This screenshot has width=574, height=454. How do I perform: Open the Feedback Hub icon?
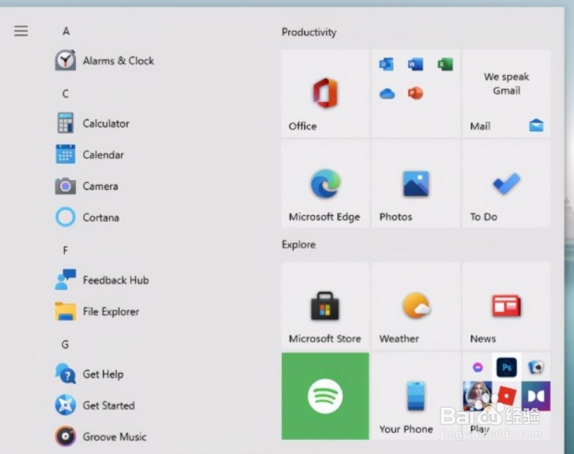coord(66,279)
